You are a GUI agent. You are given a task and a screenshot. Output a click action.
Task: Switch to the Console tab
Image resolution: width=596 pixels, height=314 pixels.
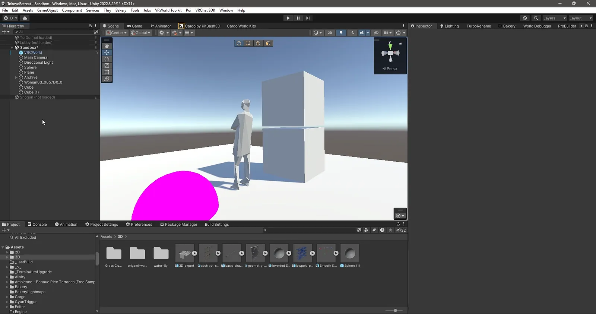(x=37, y=224)
